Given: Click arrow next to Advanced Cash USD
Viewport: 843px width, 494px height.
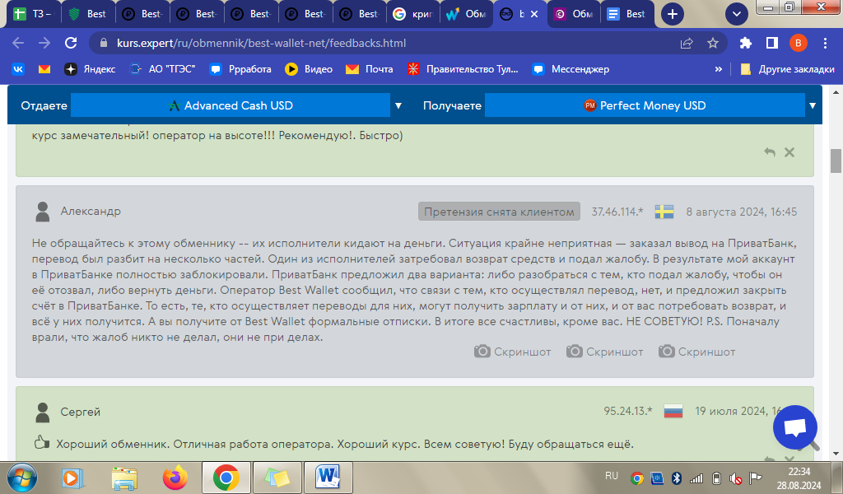Looking at the screenshot, I should [398, 106].
